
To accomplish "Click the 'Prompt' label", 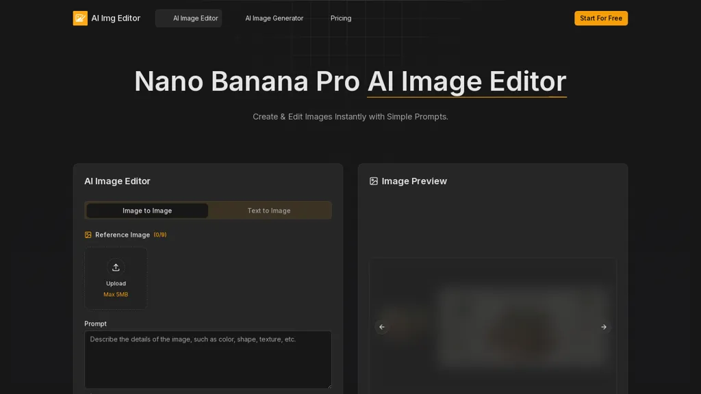I will [x=95, y=324].
